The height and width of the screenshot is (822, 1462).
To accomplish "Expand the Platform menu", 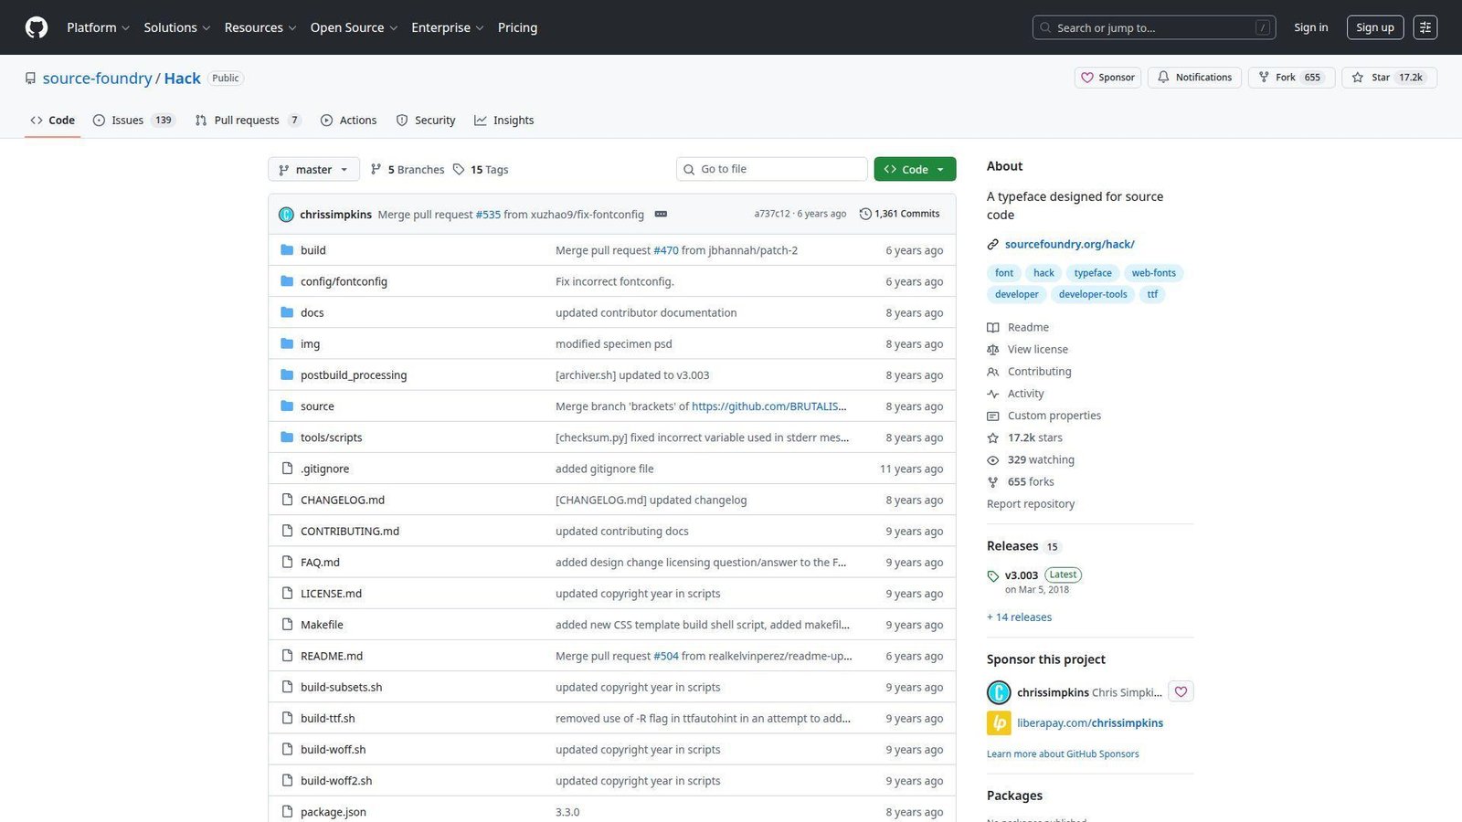I will (x=98, y=27).
